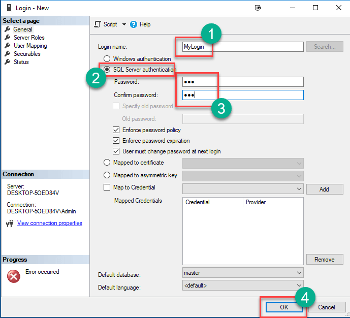Go to the Server Roles page

29,38
